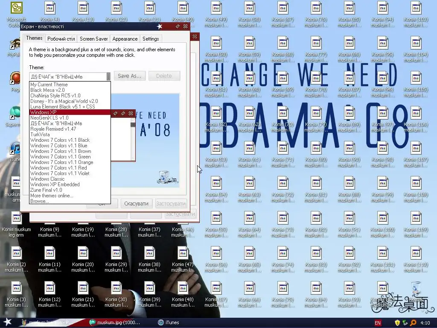Viewport: 437px width, 328px height.
Task: Choose the Windows Classic theme
Action: click(70, 179)
